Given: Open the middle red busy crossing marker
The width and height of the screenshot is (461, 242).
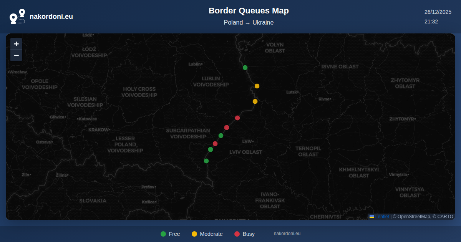Looking at the screenshot, I should (x=227, y=128).
